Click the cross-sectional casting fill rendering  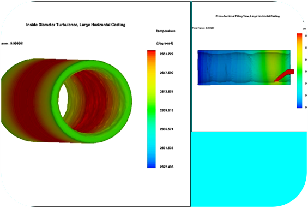coord(244,68)
